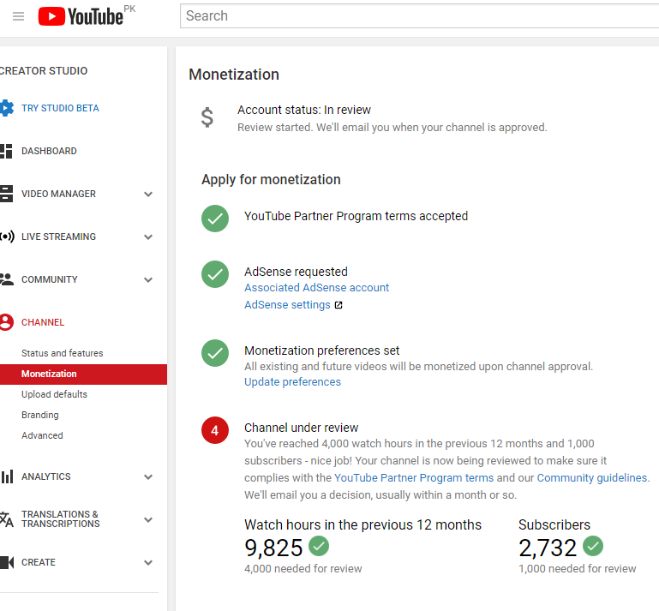Open TRY STUDIO BETA link
The height and width of the screenshot is (611, 659).
point(60,108)
